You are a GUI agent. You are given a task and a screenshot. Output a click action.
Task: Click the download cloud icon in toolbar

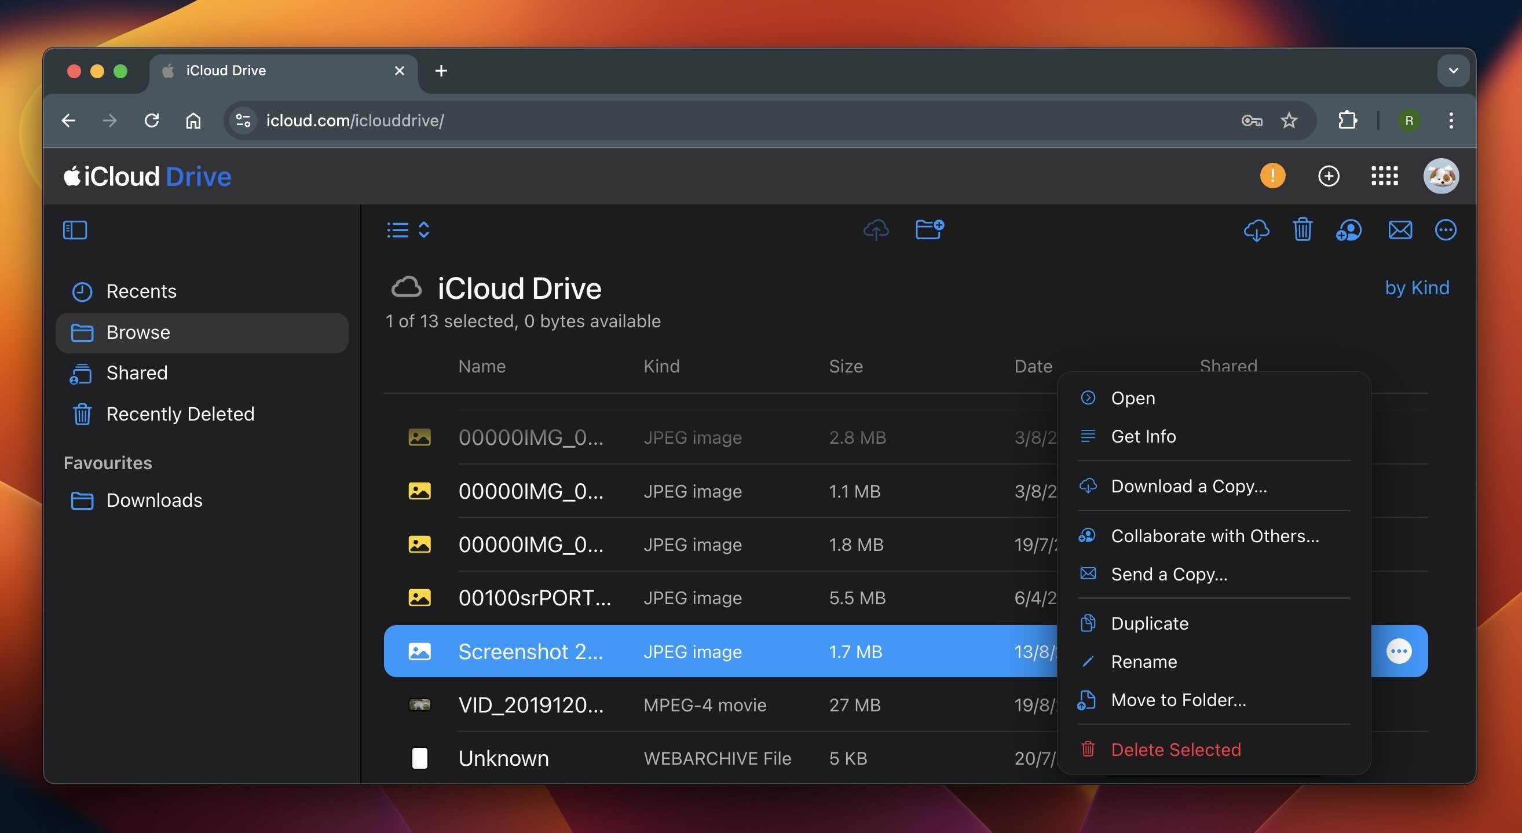[1256, 230]
